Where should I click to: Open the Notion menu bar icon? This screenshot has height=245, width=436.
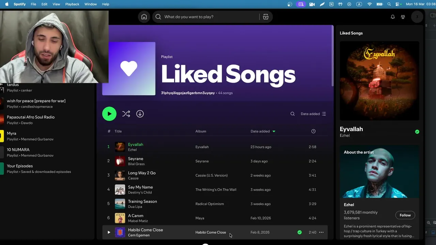(x=331, y=4)
